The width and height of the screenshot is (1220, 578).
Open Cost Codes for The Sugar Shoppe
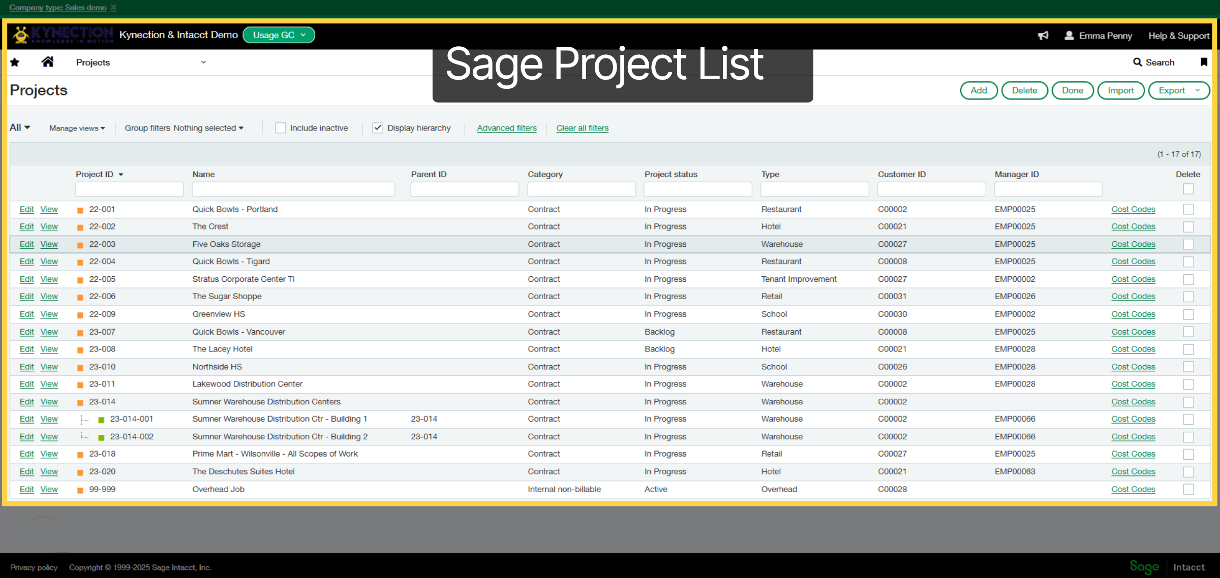tap(1133, 297)
